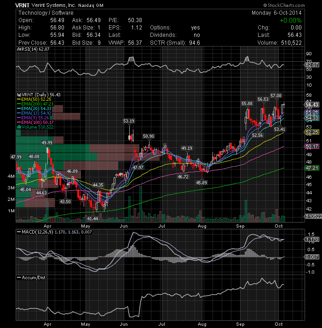Click the Nasdaq GM exchange label

[91, 6]
